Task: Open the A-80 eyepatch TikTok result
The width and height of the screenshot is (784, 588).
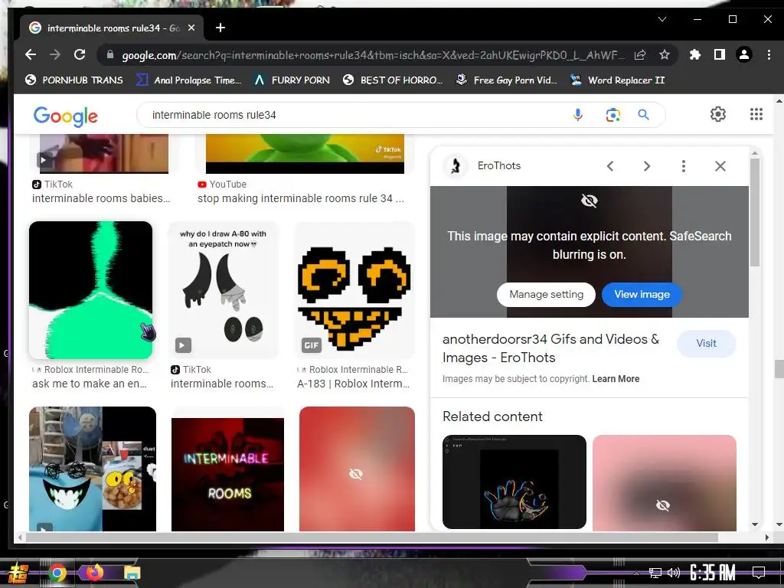Action: (223, 290)
